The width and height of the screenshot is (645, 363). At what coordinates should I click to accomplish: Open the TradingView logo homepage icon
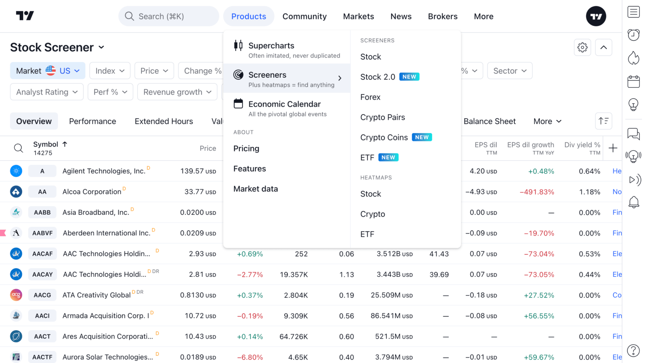coord(25,16)
